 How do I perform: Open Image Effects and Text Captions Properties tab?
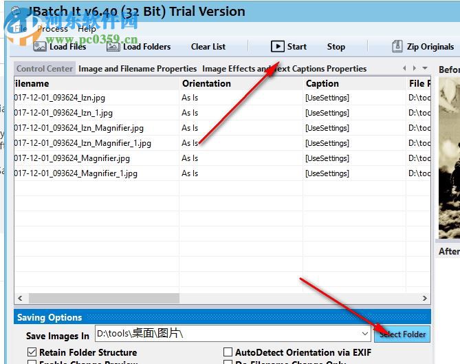click(284, 69)
